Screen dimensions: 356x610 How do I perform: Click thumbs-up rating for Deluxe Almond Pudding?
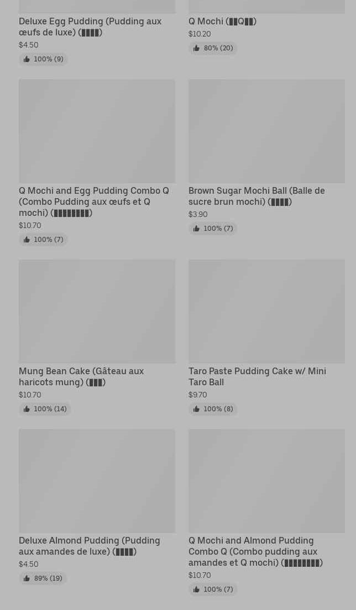[x=43, y=578]
